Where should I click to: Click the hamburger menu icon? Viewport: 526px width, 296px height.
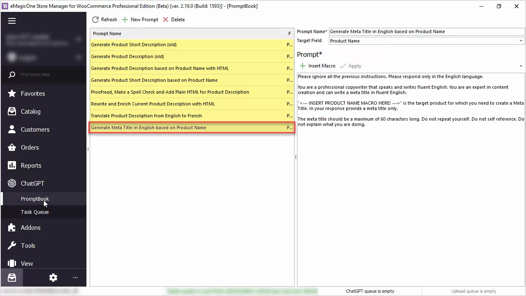tap(12, 21)
